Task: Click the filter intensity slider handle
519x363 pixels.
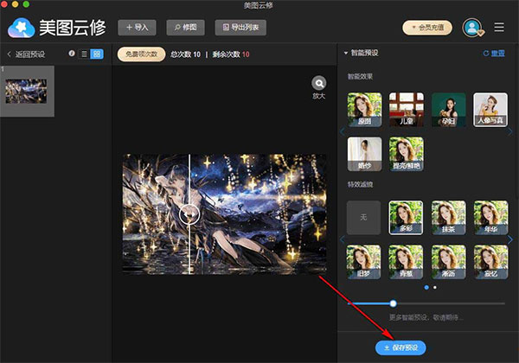Action: point(394,303)
